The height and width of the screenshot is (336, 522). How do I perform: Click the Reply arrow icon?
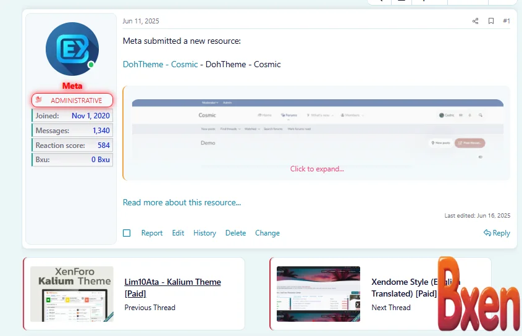tap(487, 233)
